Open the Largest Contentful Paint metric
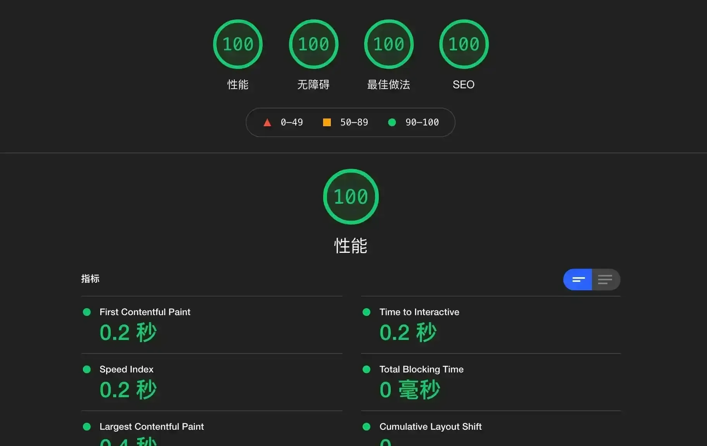 click(151, 427)
